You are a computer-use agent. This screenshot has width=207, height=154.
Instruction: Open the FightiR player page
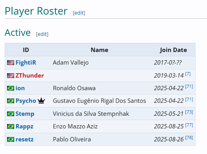pos(26,63)
